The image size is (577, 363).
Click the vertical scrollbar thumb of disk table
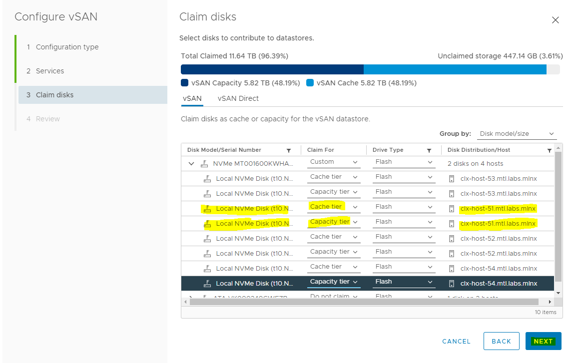coord(558,217)
